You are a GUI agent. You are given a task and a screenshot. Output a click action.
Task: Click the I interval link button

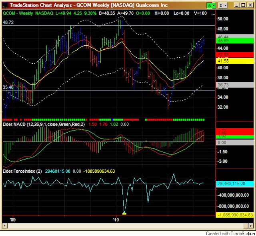(221, 6)
